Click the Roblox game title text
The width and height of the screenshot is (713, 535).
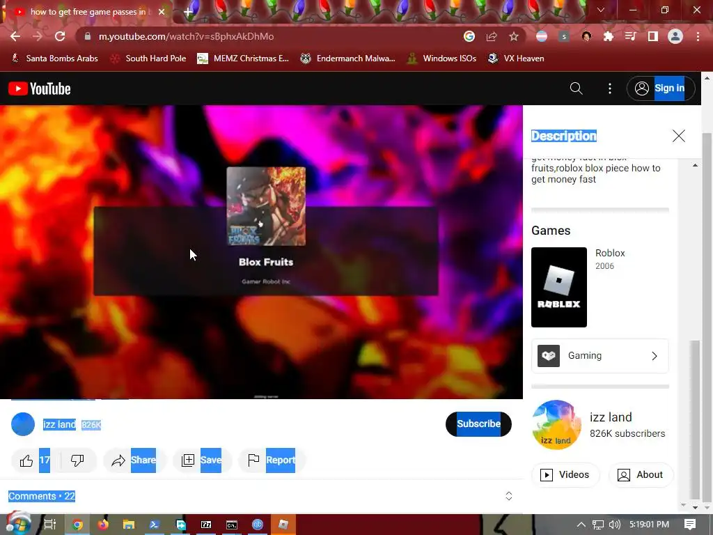pos(610,253)
